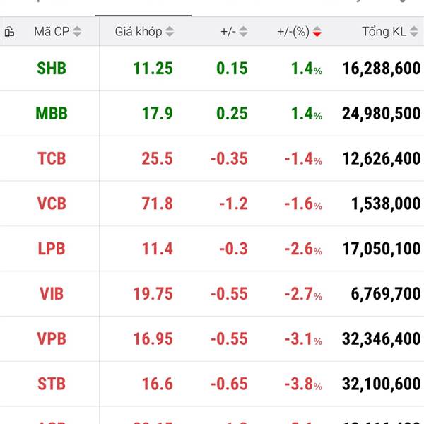Select VIB price 19.75
Image resolution: width=424 pixels, height=424 pixels.
coord(153,294)
